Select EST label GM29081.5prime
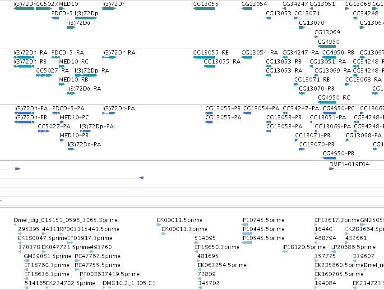 coord(47,256)
